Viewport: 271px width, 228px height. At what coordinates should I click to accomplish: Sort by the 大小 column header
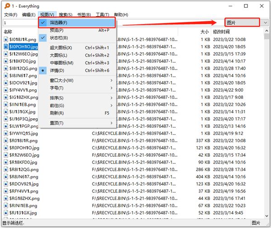205,32
